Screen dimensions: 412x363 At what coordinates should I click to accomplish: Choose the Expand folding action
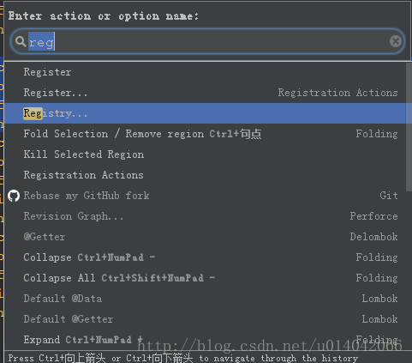pos(205,340)
